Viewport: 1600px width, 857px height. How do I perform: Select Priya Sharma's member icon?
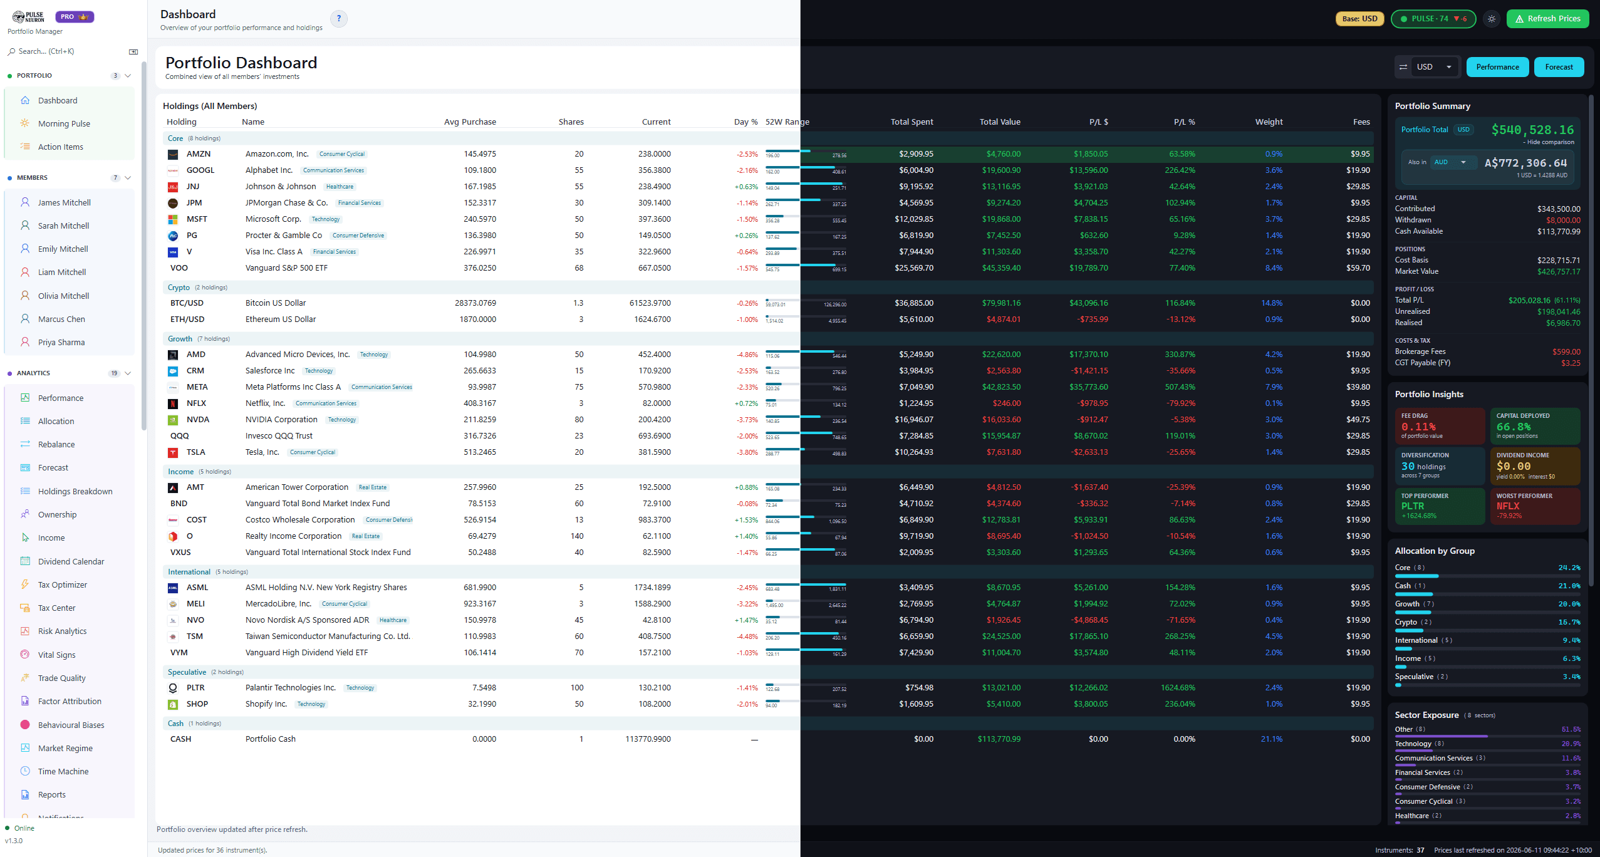point(25,342)
